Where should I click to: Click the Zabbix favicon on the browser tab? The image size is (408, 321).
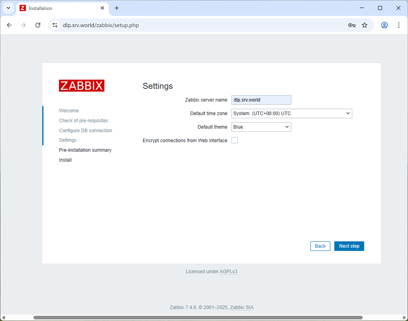click(x=23, y=8)
